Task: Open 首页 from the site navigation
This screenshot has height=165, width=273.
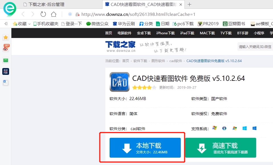Action: tap(108, 33)
